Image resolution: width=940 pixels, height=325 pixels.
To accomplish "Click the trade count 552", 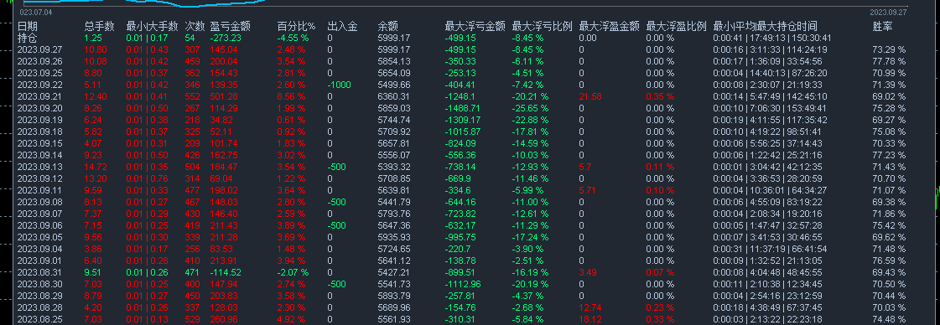I will 193,96.
